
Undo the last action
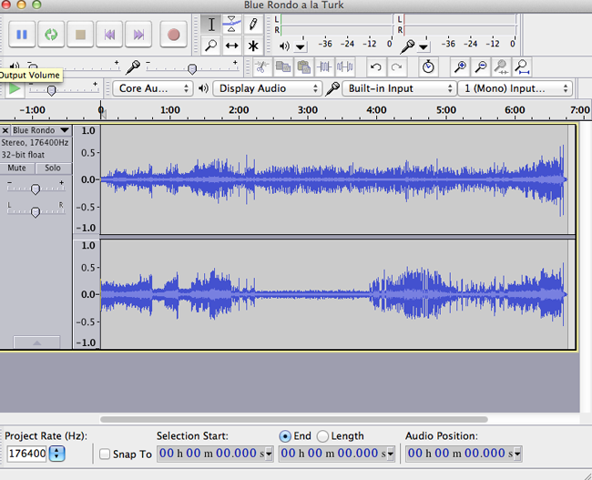pyautogui.click(x=375, y=66)
